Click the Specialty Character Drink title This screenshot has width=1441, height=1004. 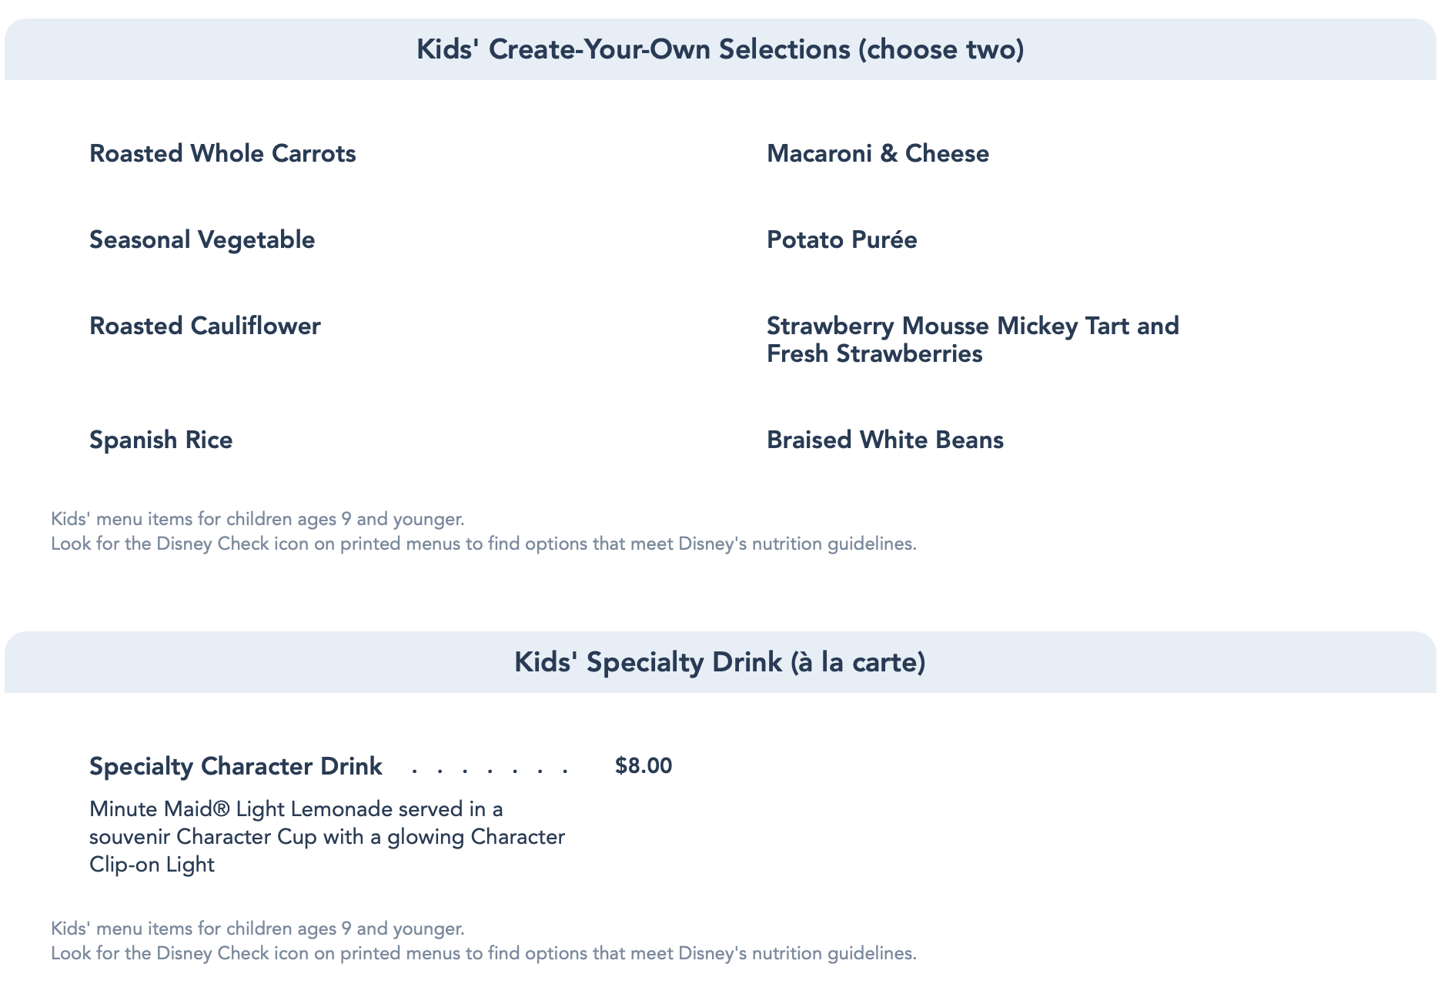[236, 767]
